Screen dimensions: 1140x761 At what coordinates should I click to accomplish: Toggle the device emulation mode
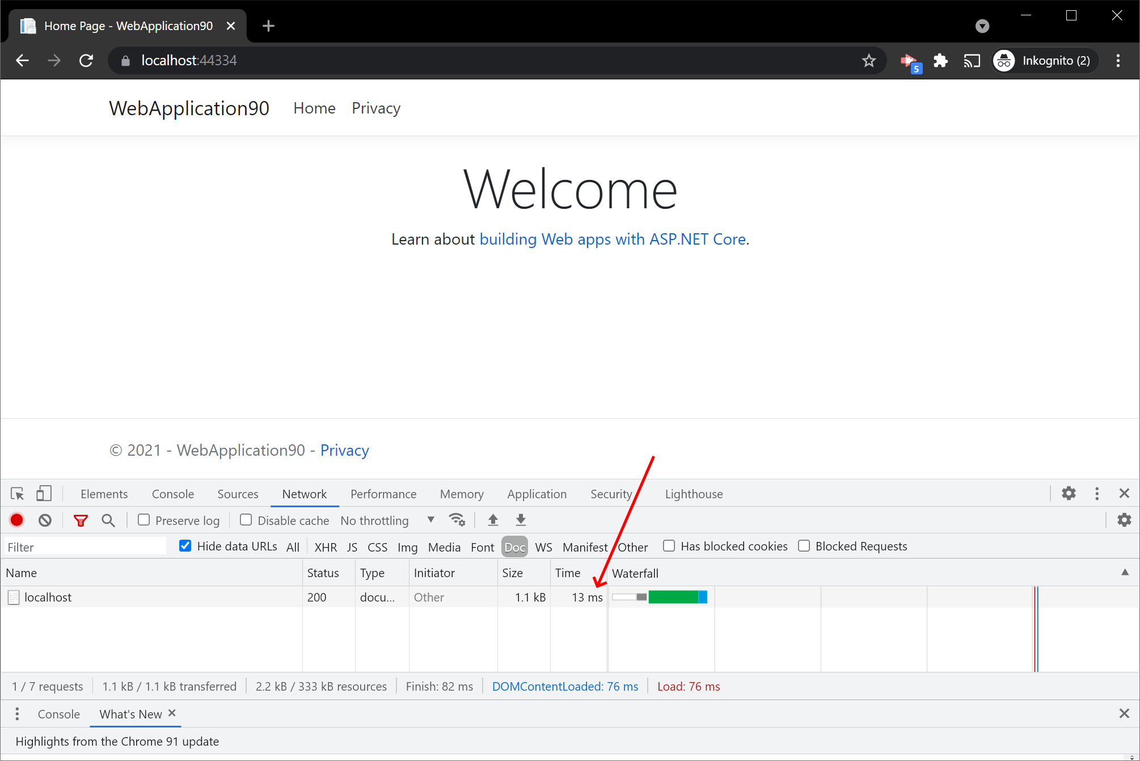44,494
